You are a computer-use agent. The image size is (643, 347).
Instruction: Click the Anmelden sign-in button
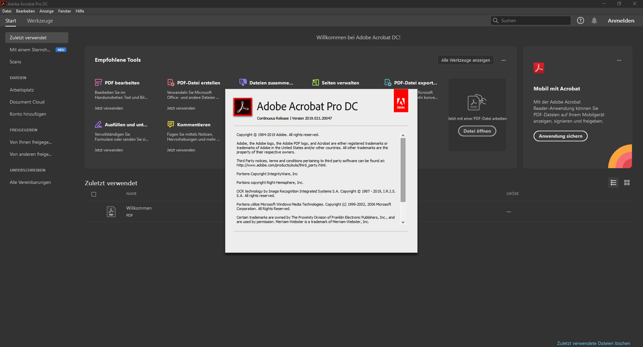tap(621, 21)
